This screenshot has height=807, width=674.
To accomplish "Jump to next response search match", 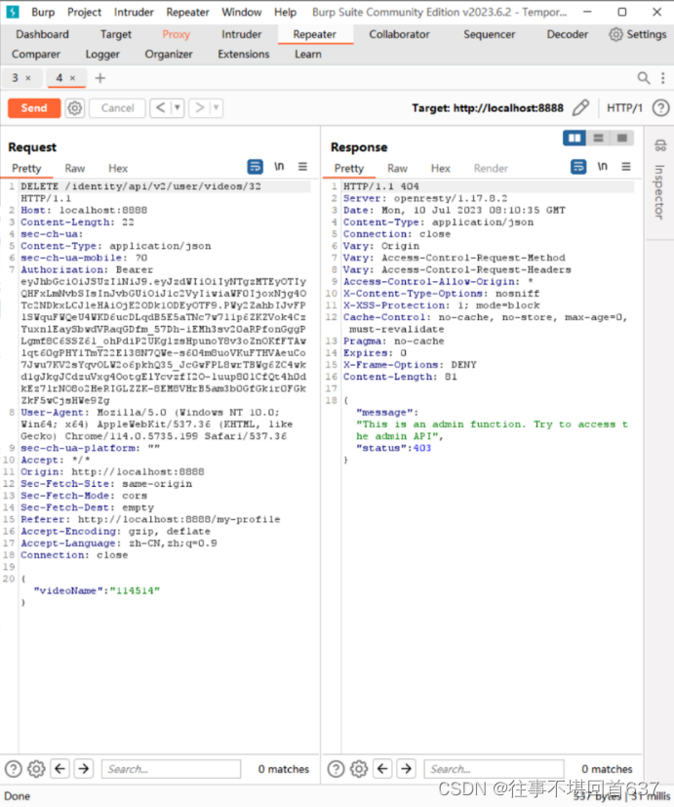I will click(x=407, y=769).
